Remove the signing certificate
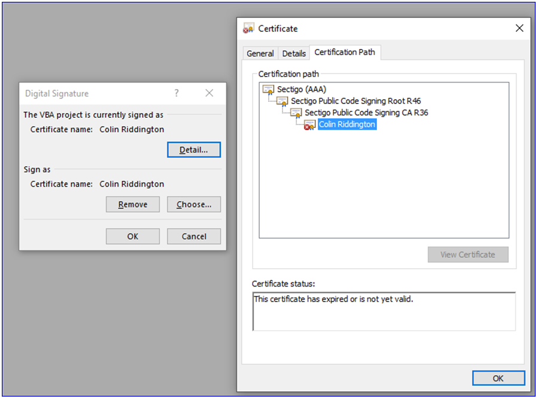Viewport: 538px width, 399px height. coord(133,205)
